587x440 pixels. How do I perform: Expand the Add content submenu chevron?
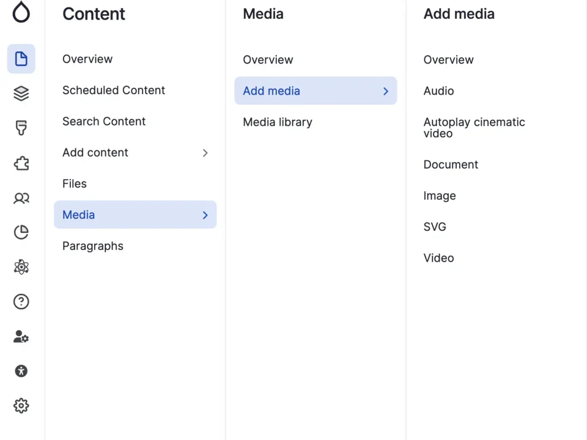coord(205,153)
